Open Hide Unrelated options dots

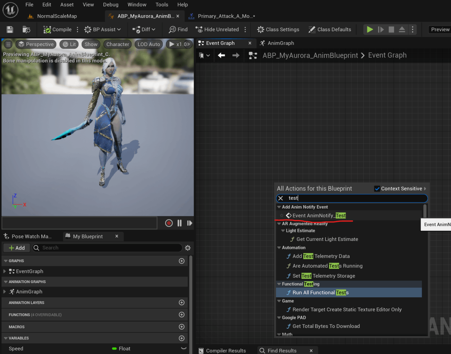245,30
